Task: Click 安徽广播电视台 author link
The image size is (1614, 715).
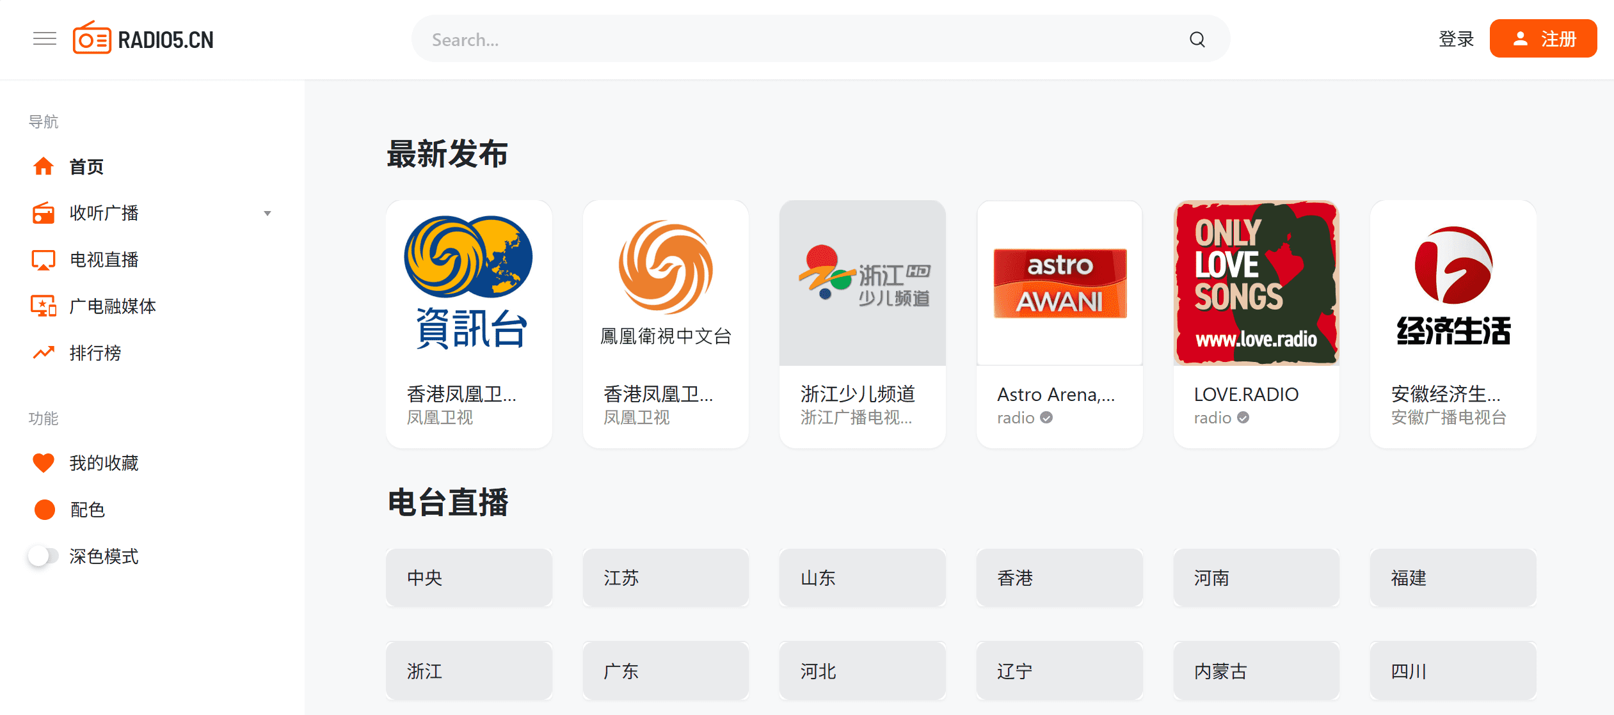Action: [1449, 418]
